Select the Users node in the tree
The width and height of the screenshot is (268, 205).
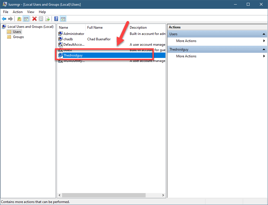[x=17, y=32]
